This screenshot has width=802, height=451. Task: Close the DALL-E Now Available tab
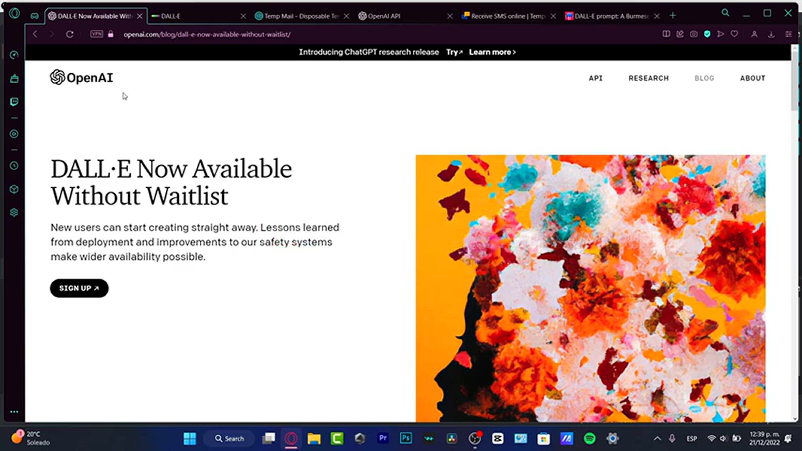140,16
